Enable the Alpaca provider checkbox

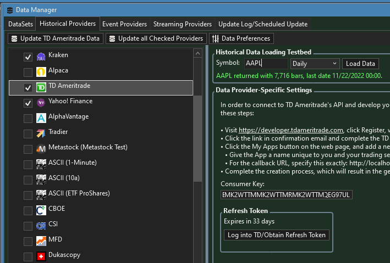(x=28, y=72)
